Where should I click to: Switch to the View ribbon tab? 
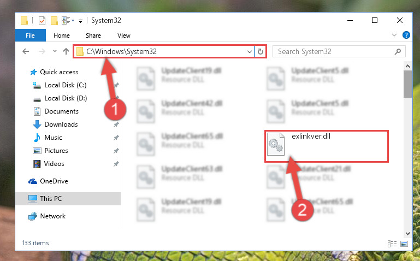[124, 35]
